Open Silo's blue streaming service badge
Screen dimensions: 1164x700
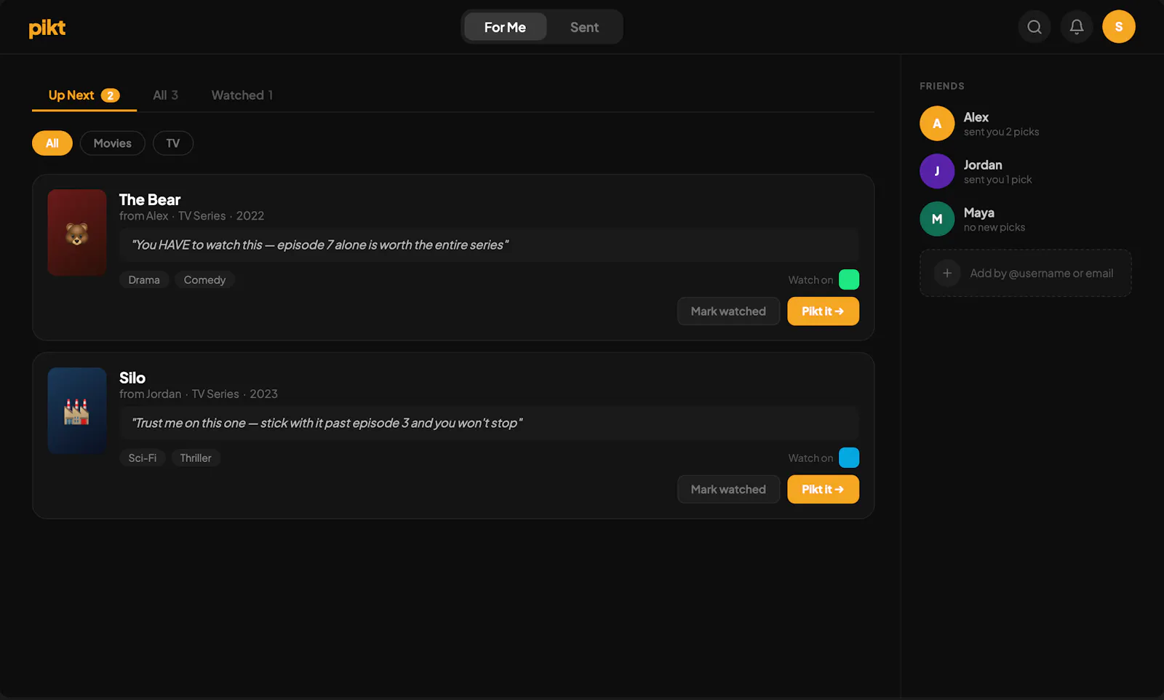coord(849,458)
